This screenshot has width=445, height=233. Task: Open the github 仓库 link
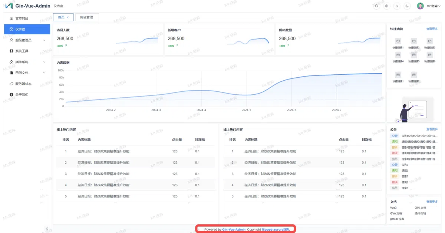(397, 219)
